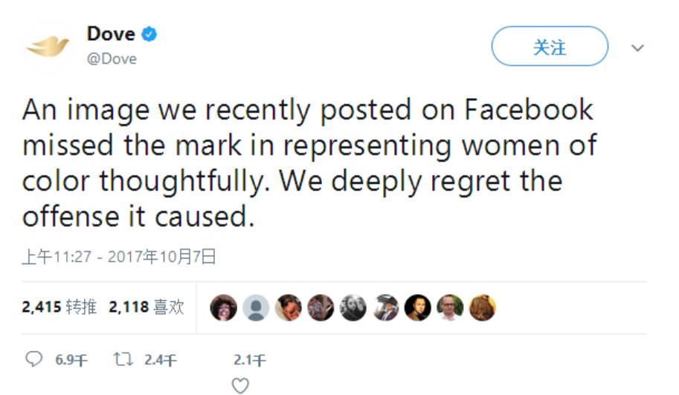The image size is (679, 395).
Task: Click the liker avatar with green background
Action: coord(450,307)
